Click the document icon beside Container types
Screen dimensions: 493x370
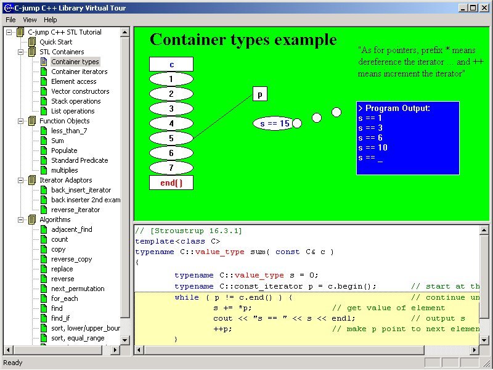pos(44,62)
